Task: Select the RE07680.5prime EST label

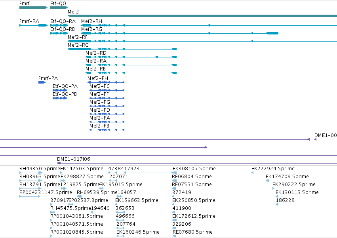Action: (x=192, y=232)
